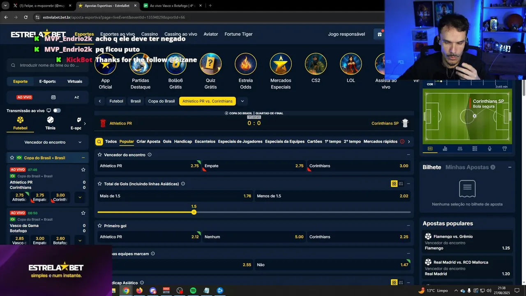Show more sports with sidebar right arrow
The image size is (526, 296).
click(85, 123)
